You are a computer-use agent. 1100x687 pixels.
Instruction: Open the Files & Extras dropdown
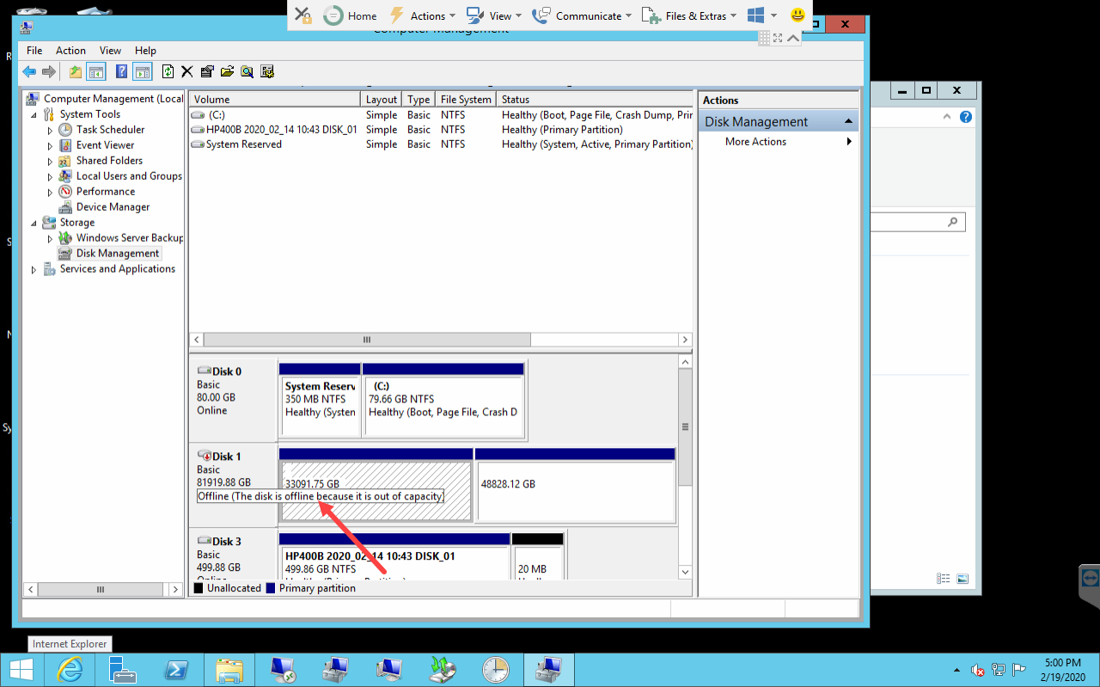tap(688, 15)
